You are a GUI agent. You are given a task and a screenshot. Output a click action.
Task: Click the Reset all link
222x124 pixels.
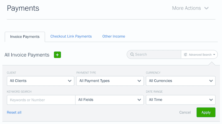click(x=14, y=112)
